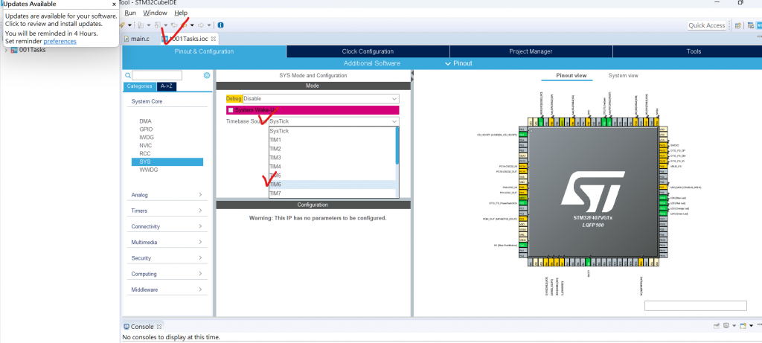Viewport: 762px width, 343px height.
Task: Choose TIM1 from timebase source list
Action: pyautogui.click(x=333, y=140)
